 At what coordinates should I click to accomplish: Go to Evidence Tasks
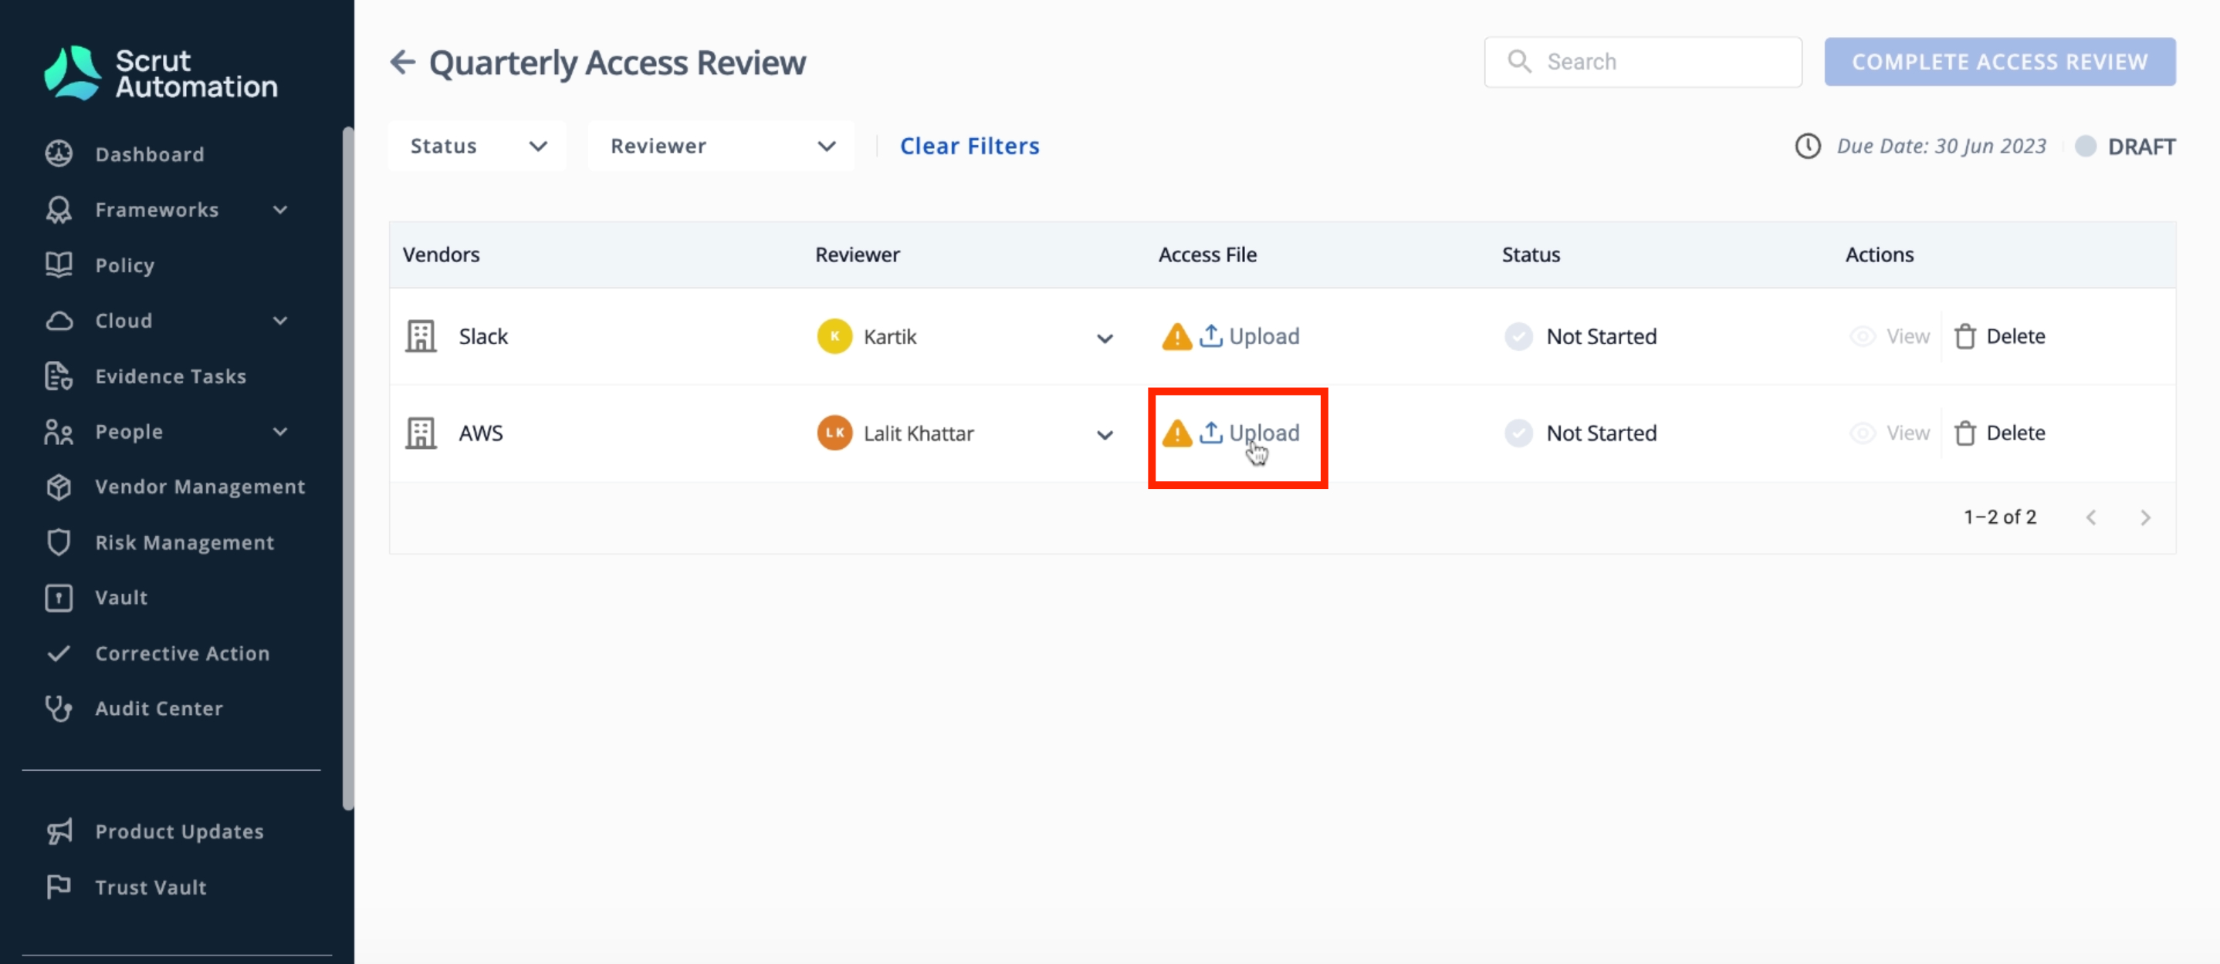click(170, 376)
